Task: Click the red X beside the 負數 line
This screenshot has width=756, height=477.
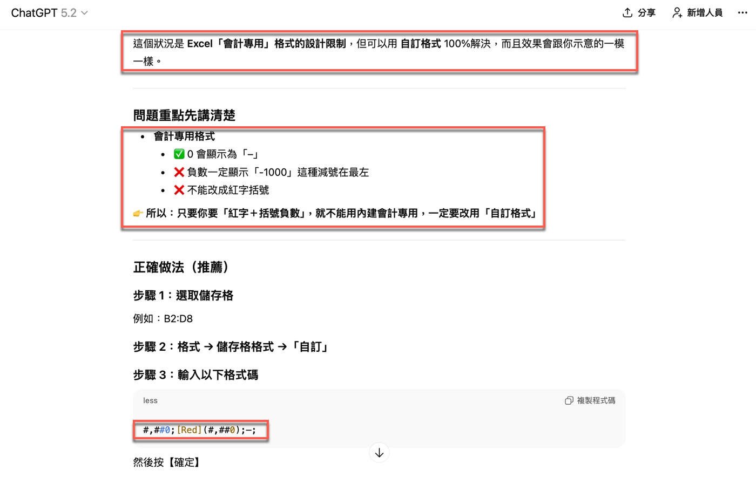Action: (179, 172)
